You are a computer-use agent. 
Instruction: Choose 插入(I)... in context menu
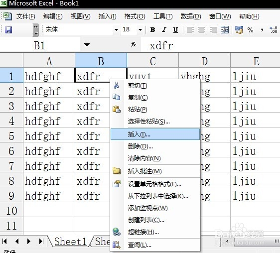point(155,134)
